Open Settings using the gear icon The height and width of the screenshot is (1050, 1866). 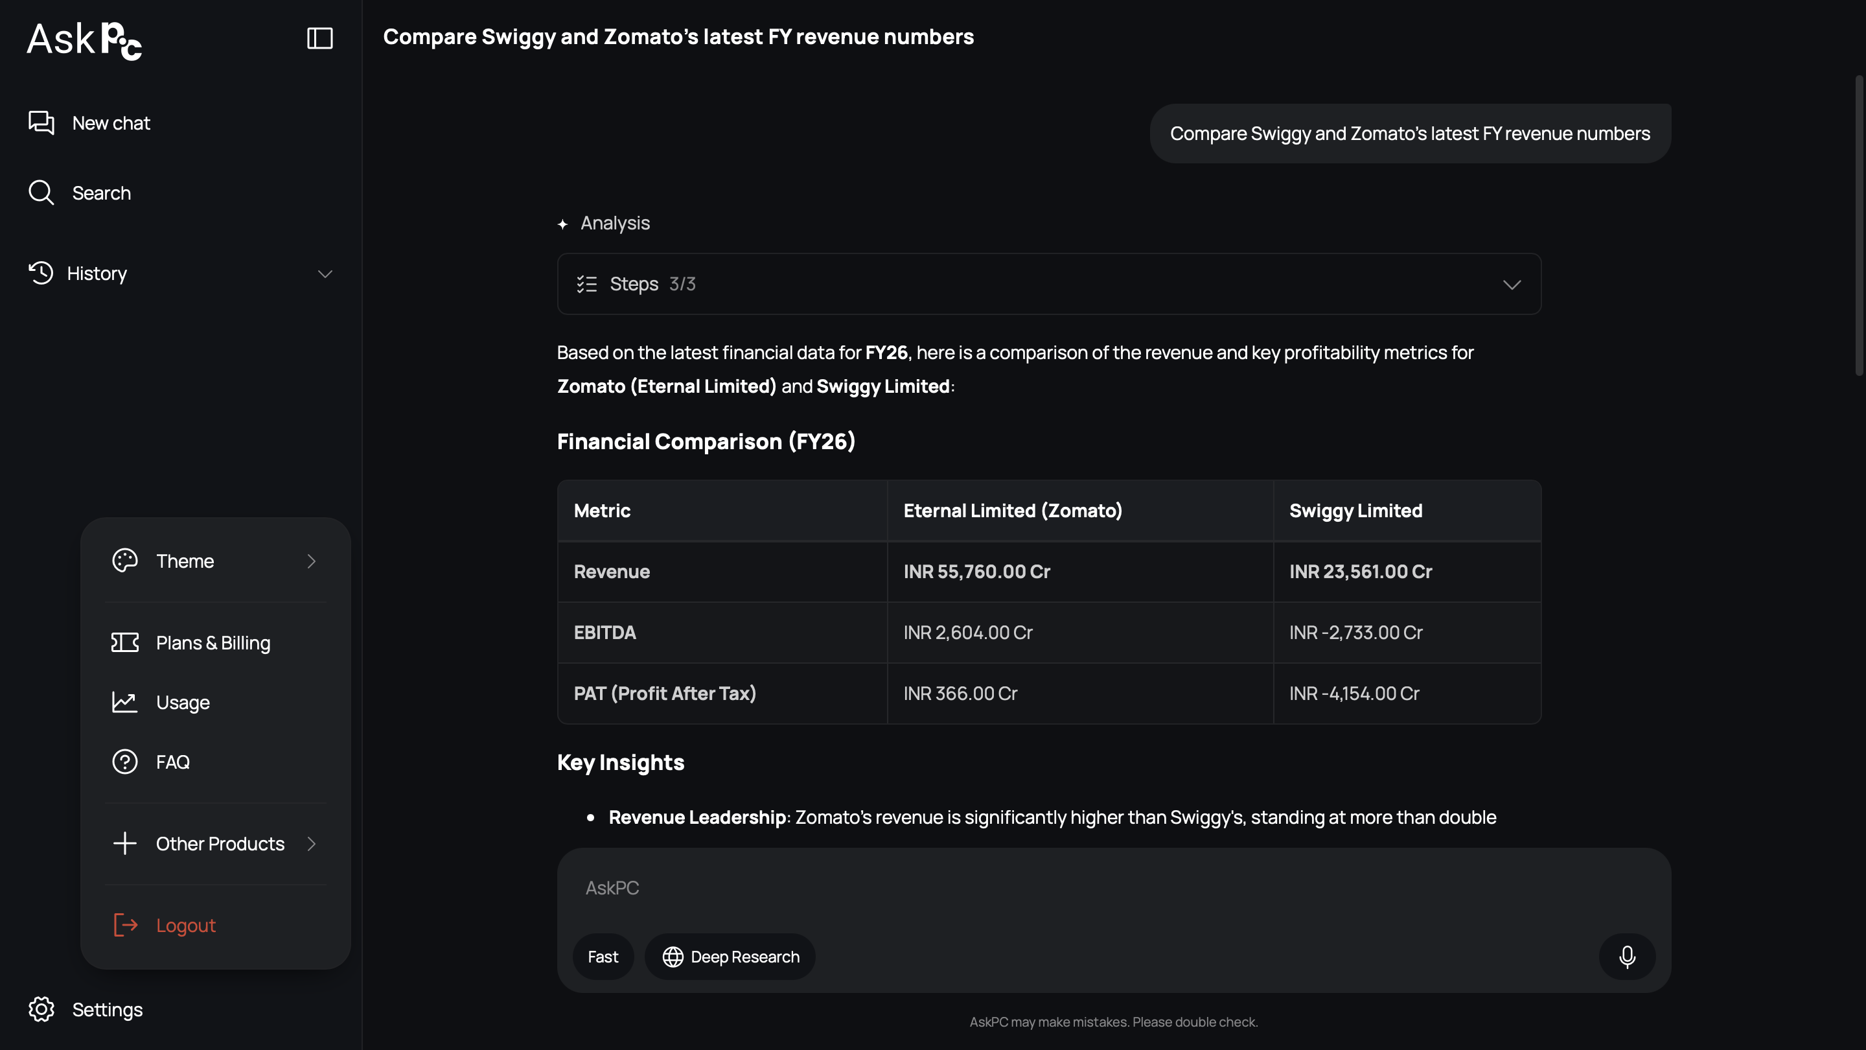pyautogui.click(x=41, y=1009)
